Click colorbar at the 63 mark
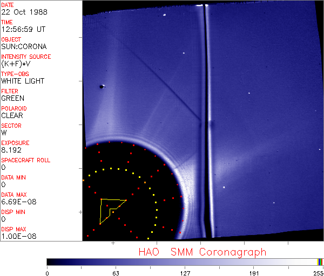The height and width of the screenshot is (276, 324). click(x=116, y=262)
